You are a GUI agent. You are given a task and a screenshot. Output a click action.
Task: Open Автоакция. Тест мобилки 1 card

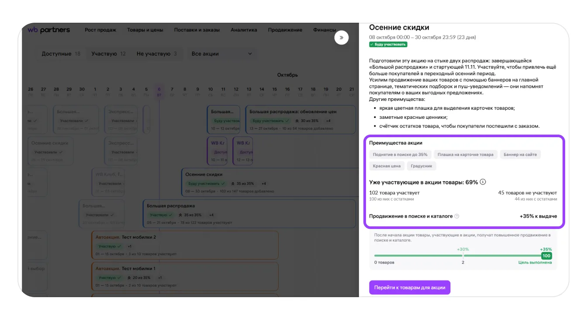click(x=185, y=277)
